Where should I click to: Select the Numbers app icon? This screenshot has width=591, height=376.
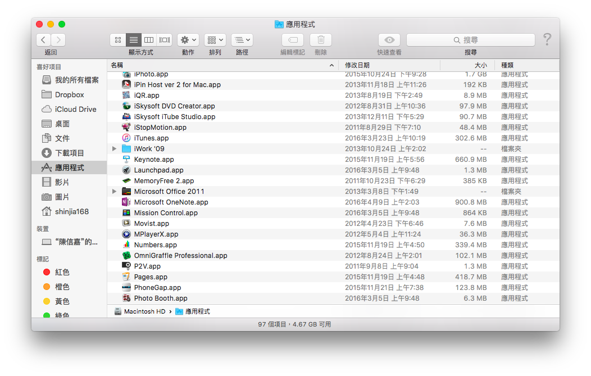(x=126, y=244)
